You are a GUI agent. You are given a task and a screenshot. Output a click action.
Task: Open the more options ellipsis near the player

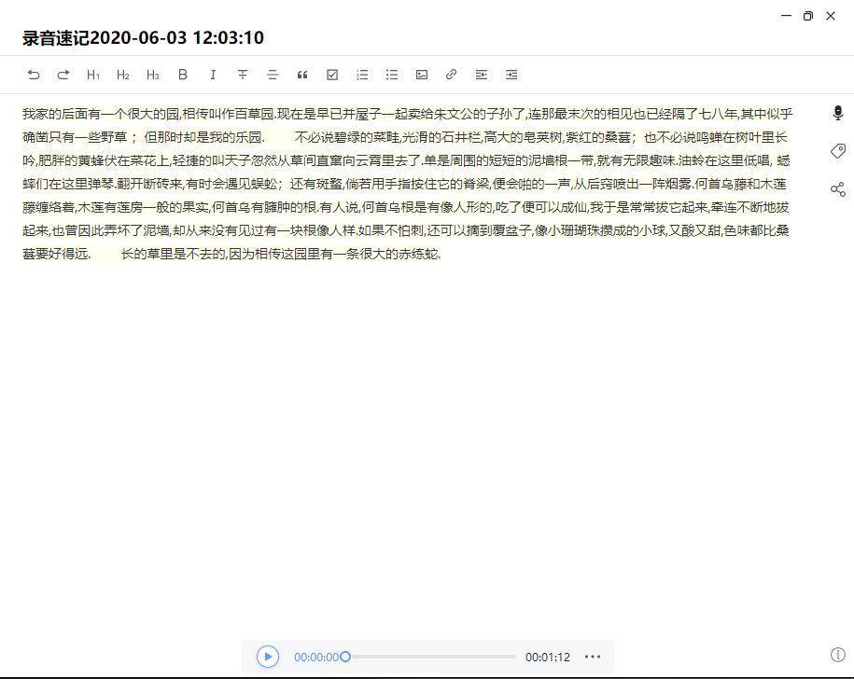click(593, 657)
